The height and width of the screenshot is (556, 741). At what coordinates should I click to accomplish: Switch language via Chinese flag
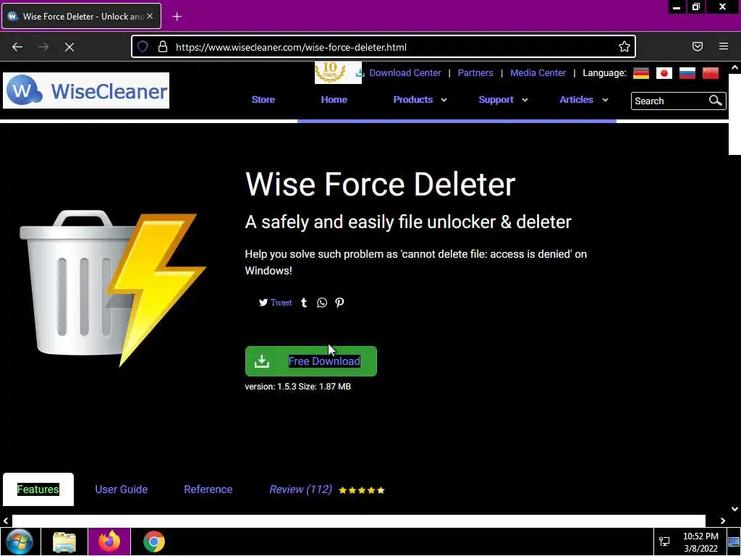(x=711, y=73)
